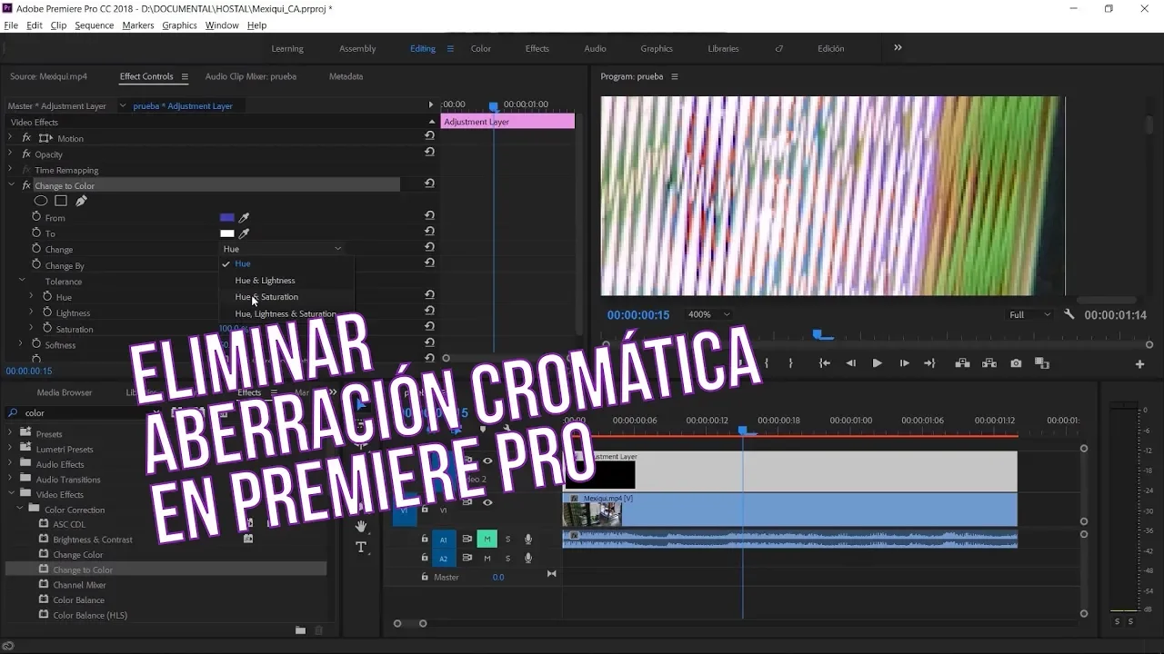The image size is (1164, 654).
Task: Go to In point in Program monitor
Action: tap(825, 363)
